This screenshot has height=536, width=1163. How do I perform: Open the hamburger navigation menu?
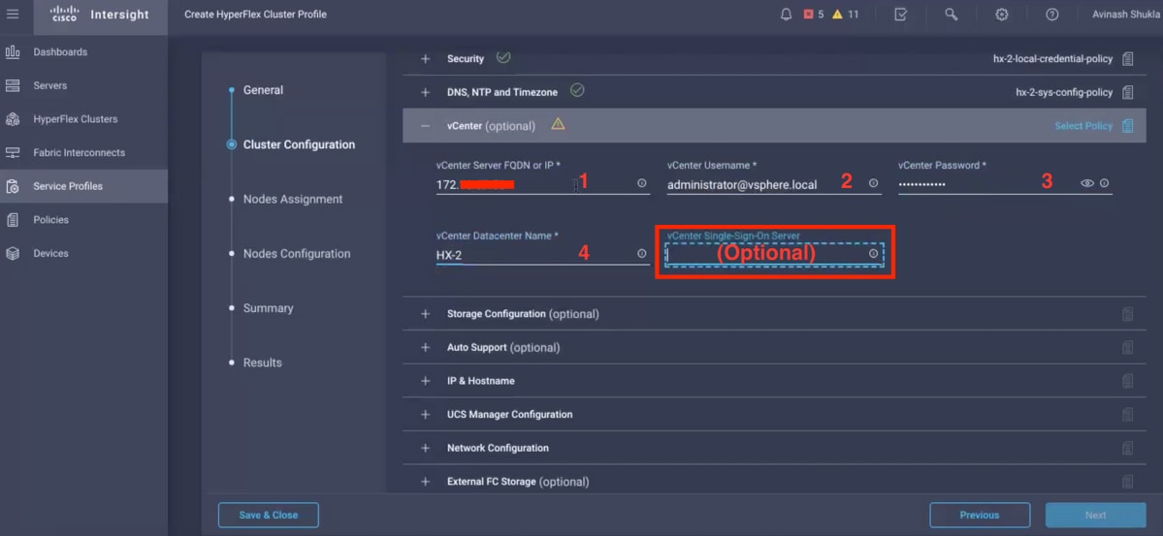(x=13, y=15)
